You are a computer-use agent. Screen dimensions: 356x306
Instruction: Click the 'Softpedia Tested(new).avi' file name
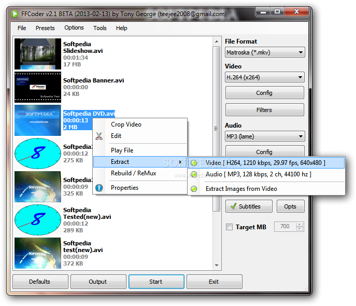pyautogui.click(x=87, y=213)
